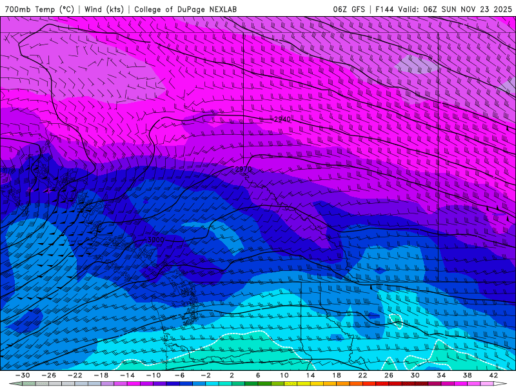
Task: Select the dark blue swatch left of -6 tick
Action: pyautogui.click(x=173, y=383)
